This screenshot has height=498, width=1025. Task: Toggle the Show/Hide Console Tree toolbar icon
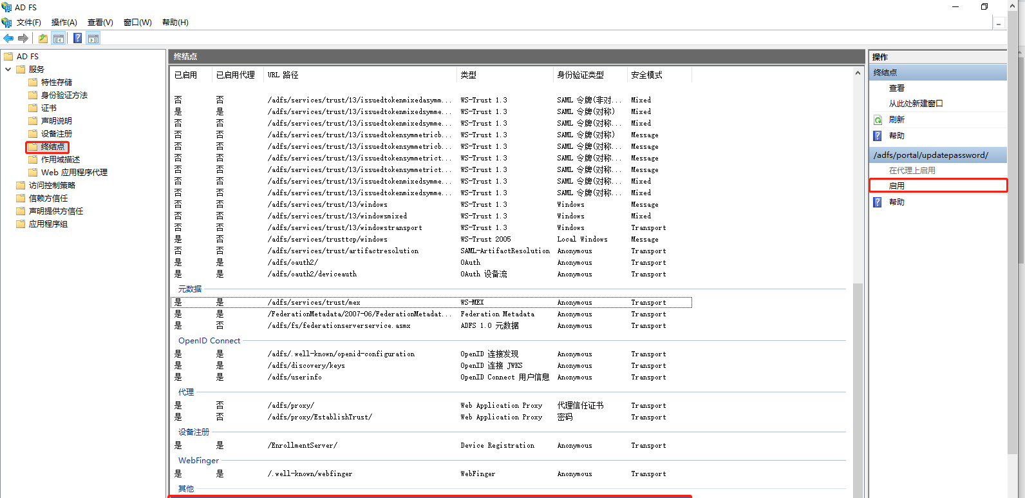tap(59, 38)
